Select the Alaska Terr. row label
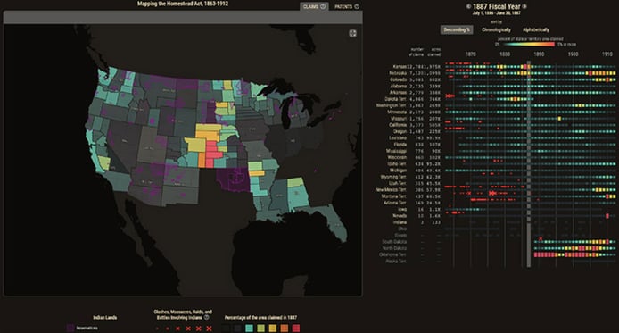The image size is (619, 333). pos(395,261)
